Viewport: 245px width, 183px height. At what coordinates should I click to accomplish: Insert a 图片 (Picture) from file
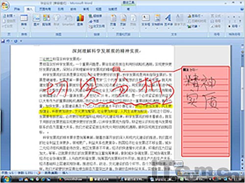(36, 20)
